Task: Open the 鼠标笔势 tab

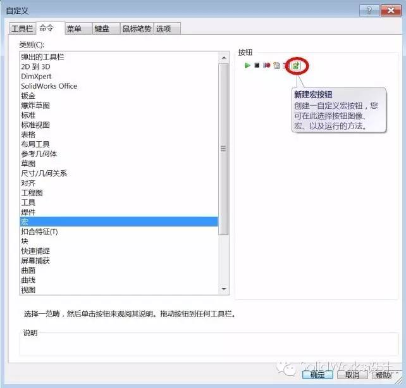Action: [137, 28]
